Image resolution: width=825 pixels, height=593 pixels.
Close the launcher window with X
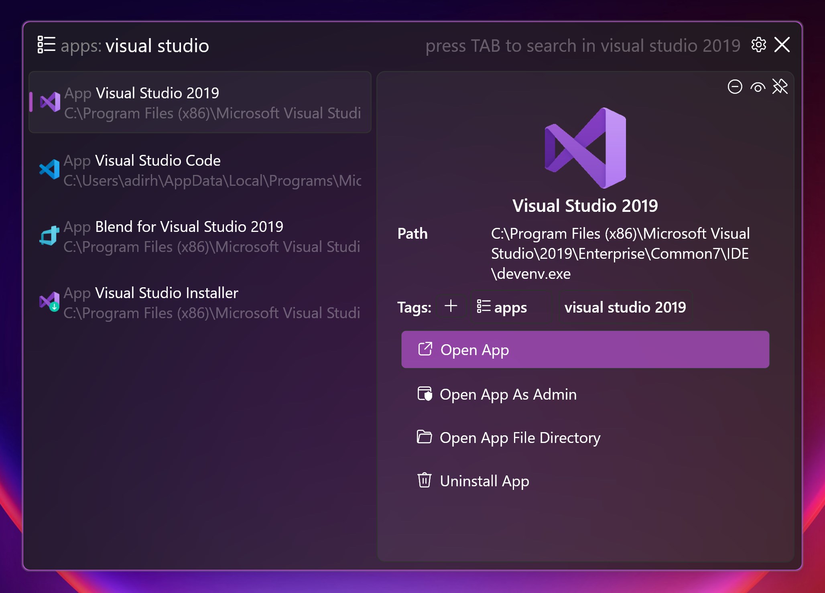782,45
